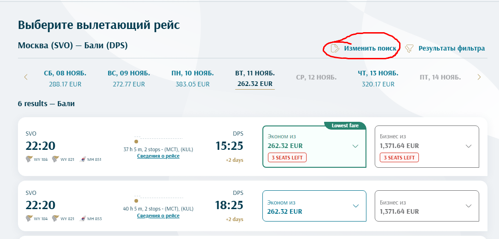499x239 pixels.
Task: Click WY 821 airline logo in second flight
Action: 56,218
